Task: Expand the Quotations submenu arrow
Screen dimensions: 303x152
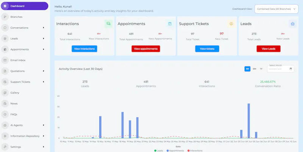Action: coord(44,71)
